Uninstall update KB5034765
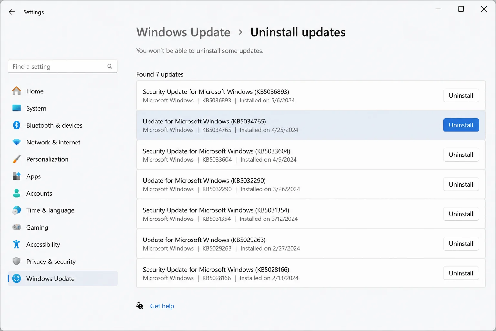 (x=461, y=125)
